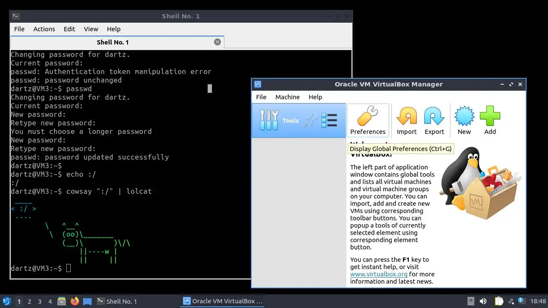
Task: Close the Shell No. 1 tab
Action: click(217, 42)
